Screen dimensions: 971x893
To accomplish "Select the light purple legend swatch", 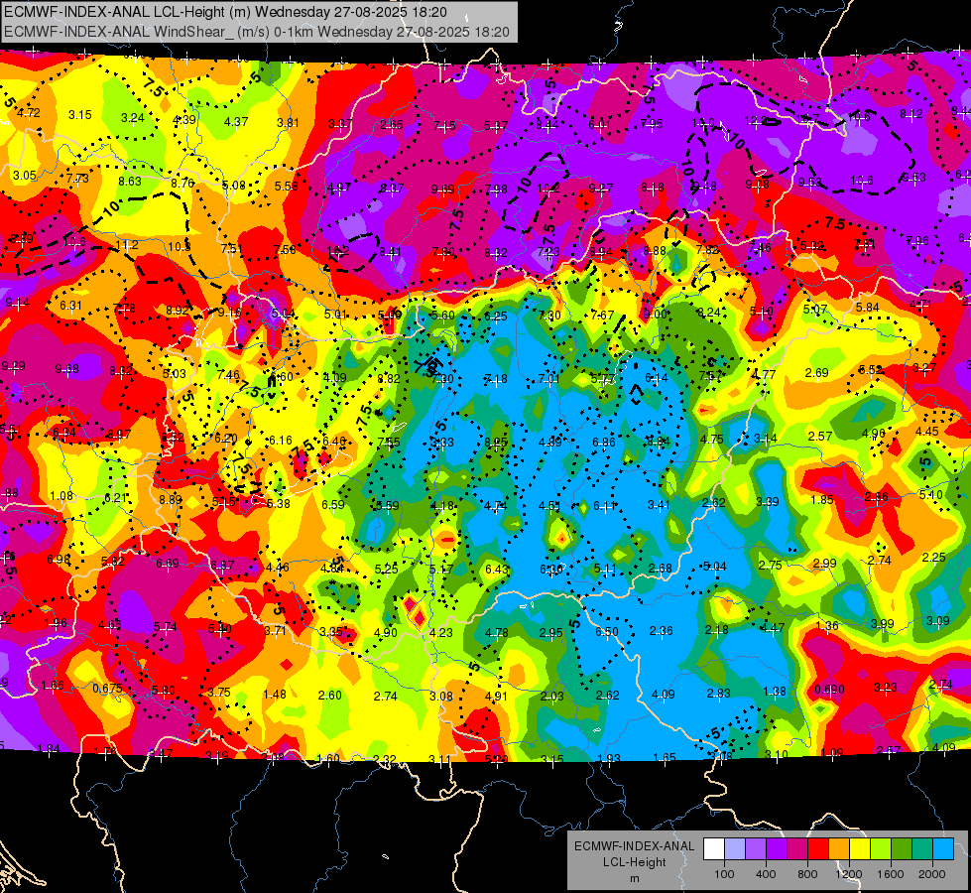I will 756,849.
